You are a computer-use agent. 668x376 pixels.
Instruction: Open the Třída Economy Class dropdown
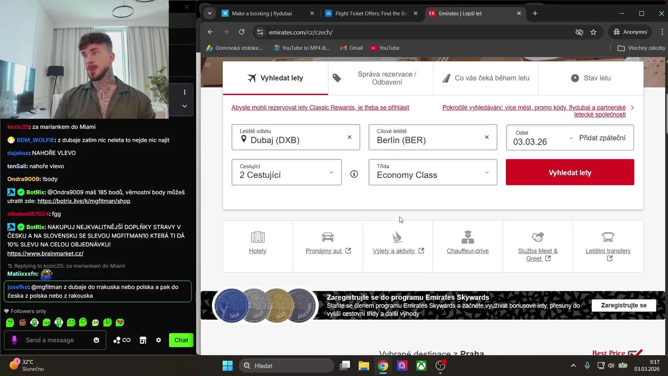433,172
